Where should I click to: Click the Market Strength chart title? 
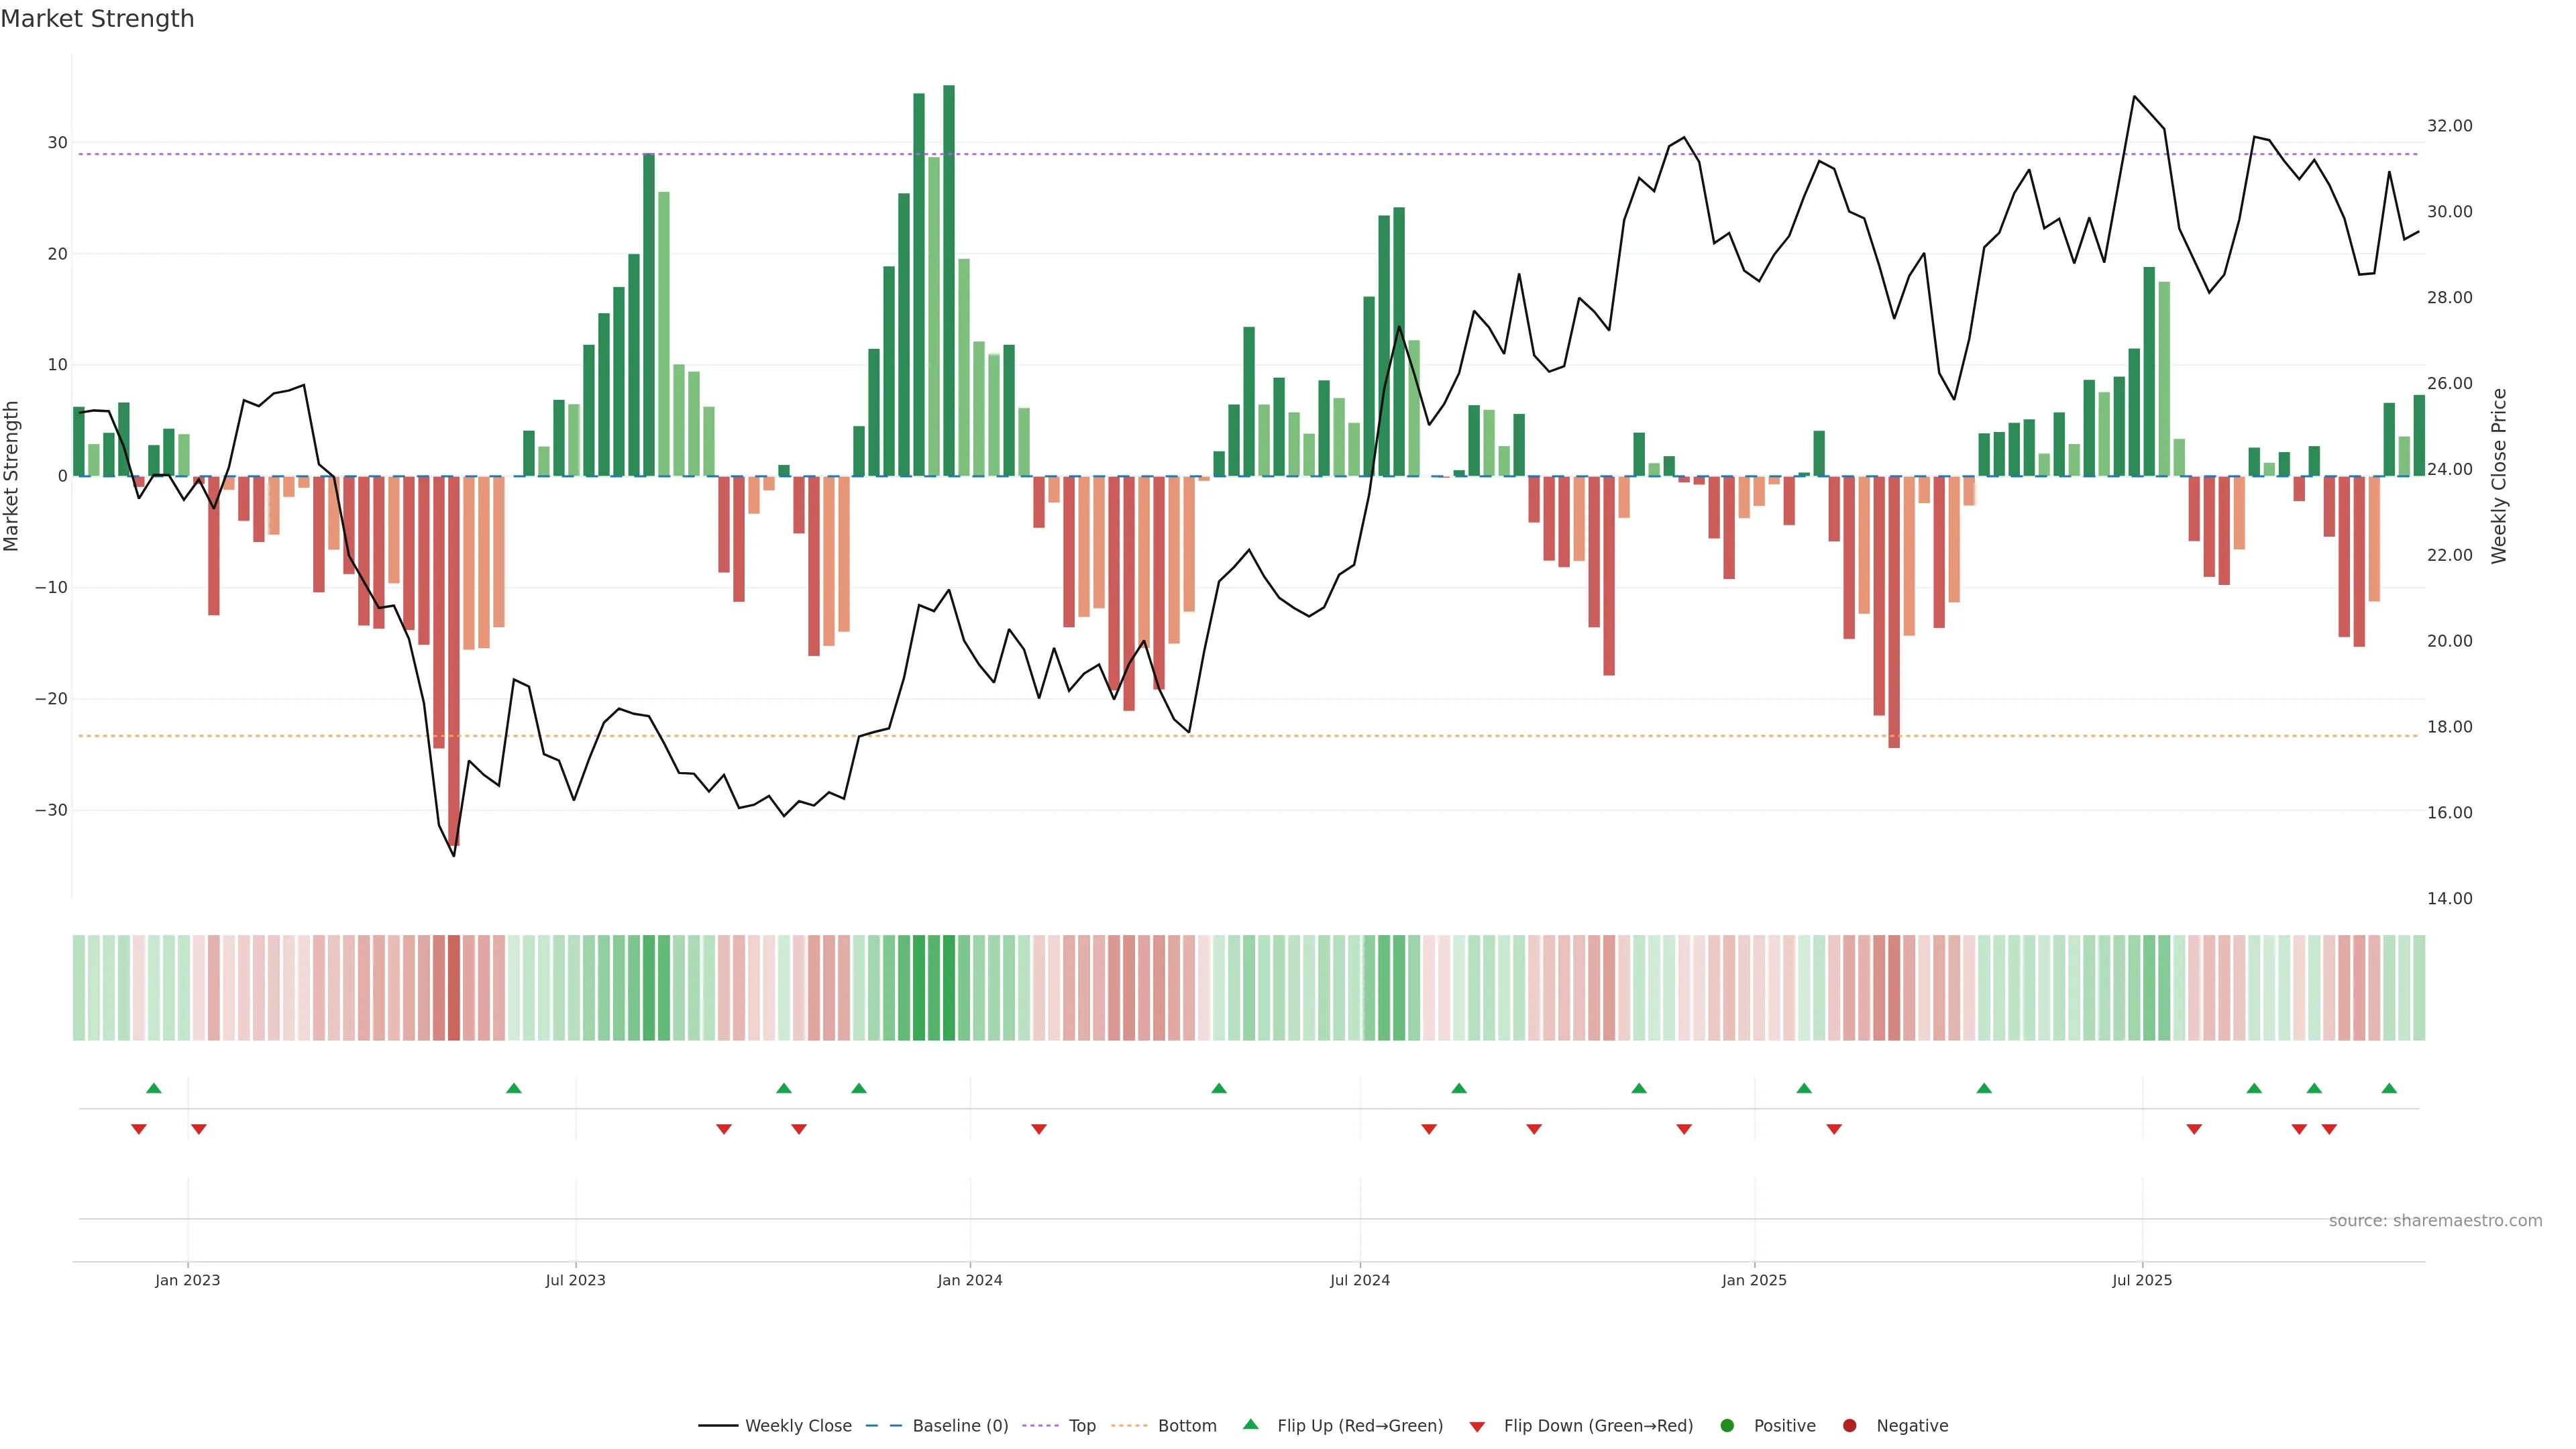(97, 19)
